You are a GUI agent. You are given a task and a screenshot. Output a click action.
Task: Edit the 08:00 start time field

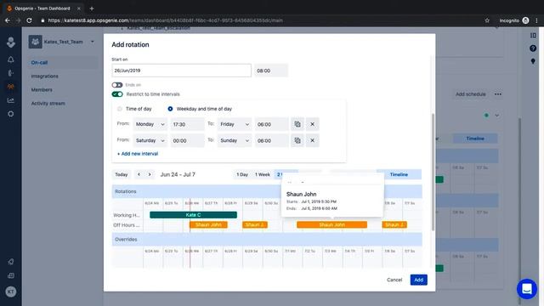[271, 71]
